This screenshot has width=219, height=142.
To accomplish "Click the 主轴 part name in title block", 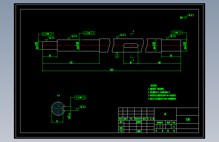I will click(x=188, y=120).
